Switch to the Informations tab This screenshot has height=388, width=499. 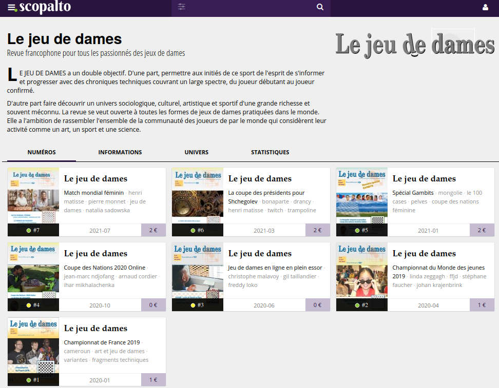[120, 152]
